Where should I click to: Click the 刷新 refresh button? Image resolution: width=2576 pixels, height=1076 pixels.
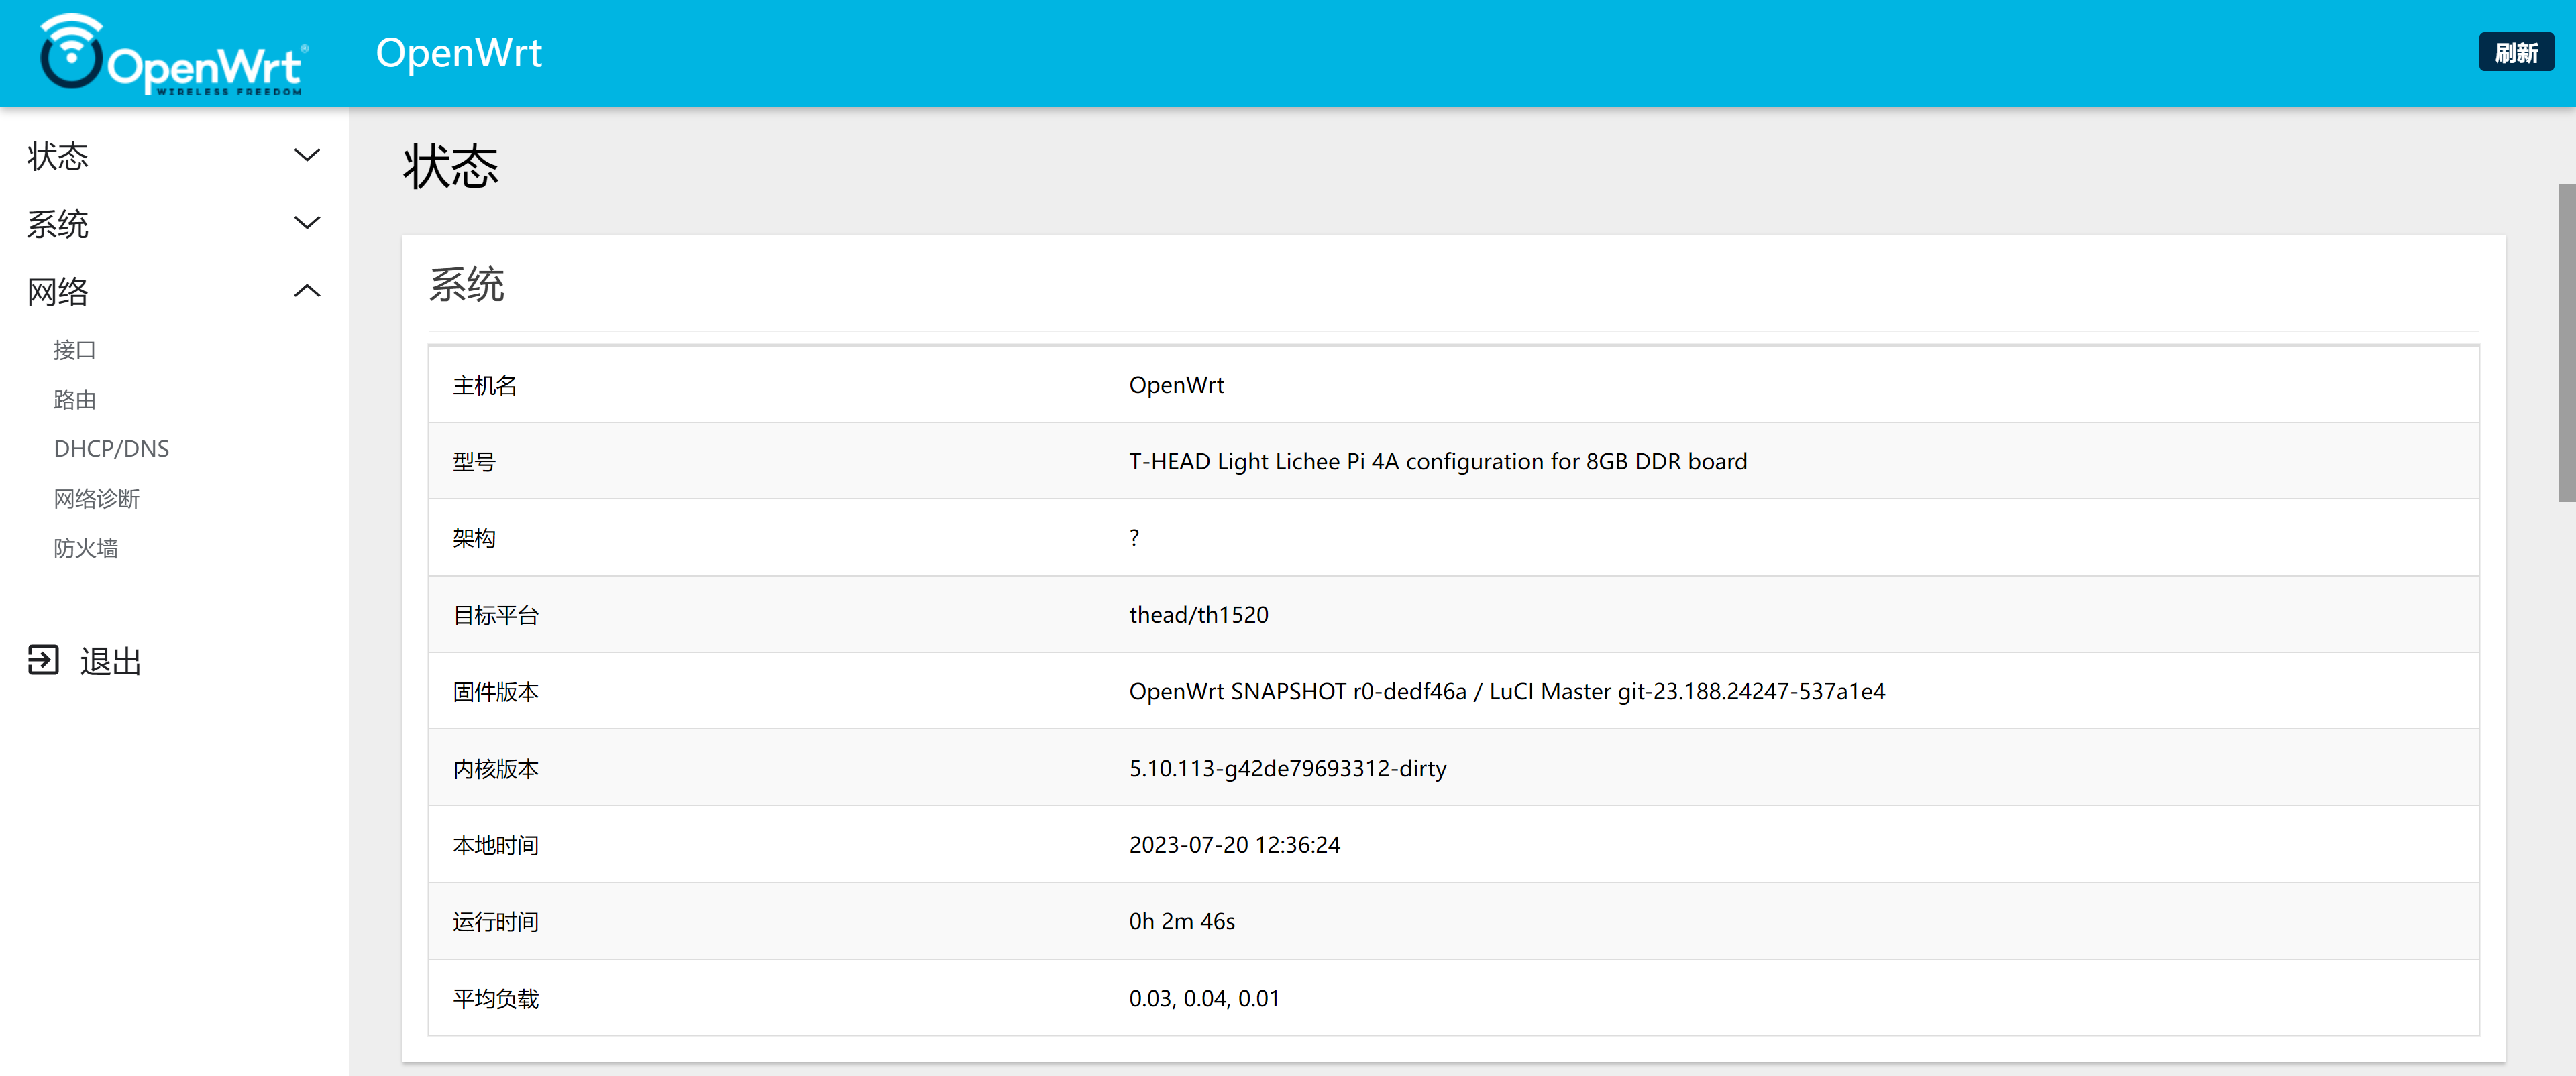(x=2516, y=53)
